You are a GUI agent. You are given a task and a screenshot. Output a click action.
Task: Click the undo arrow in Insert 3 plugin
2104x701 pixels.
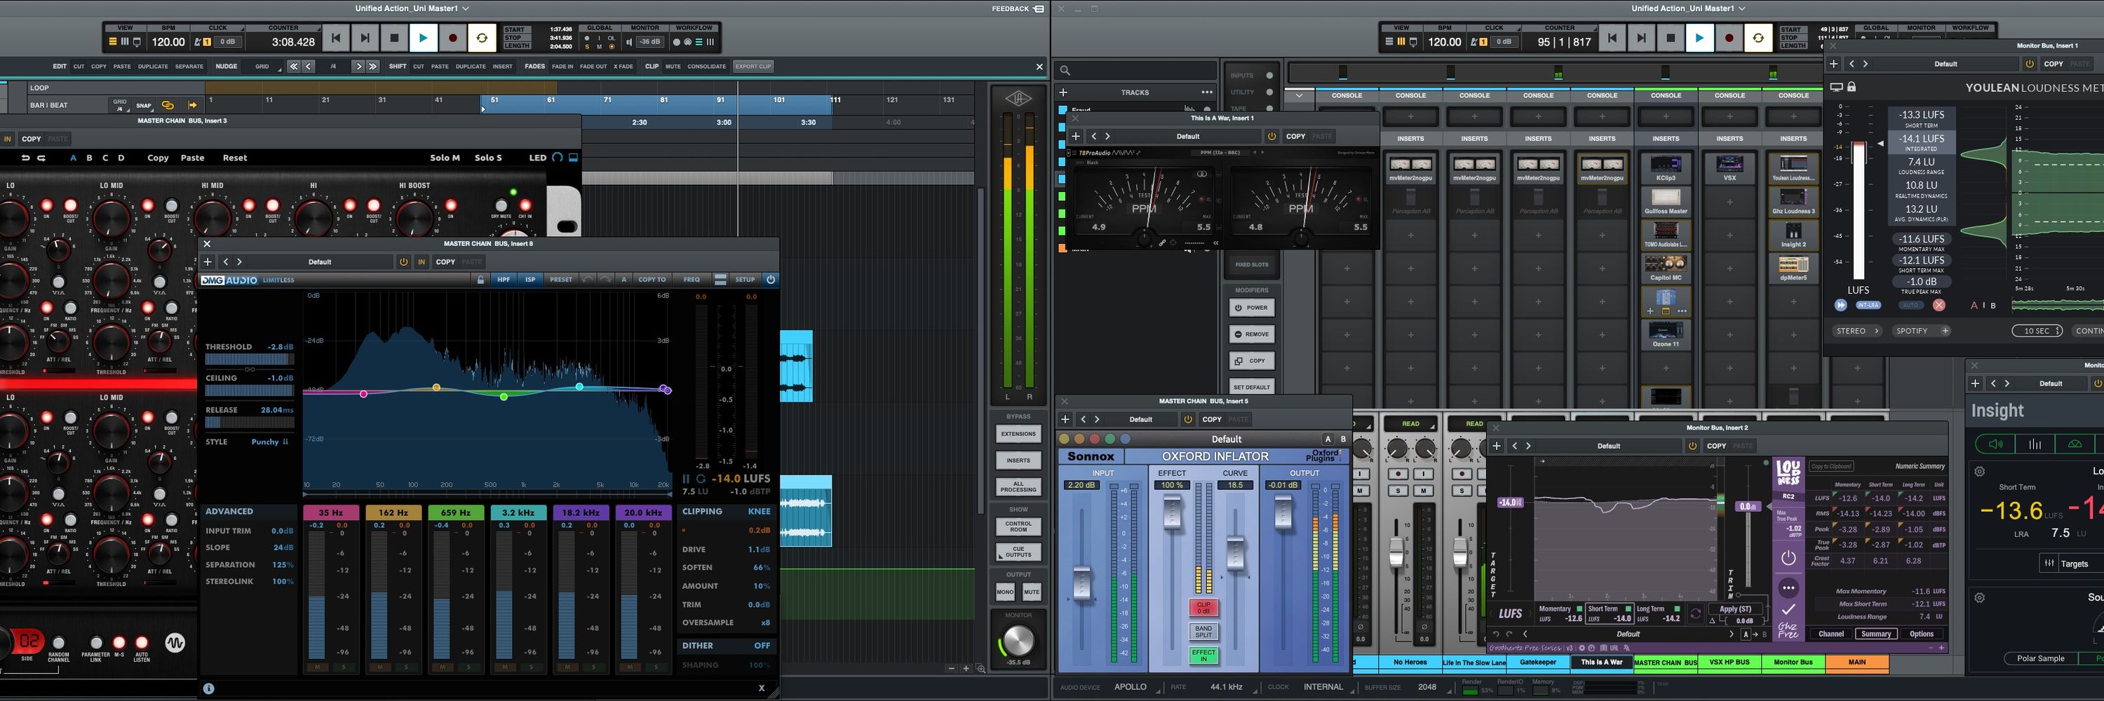pyautogui.click(x=25, y=158)
